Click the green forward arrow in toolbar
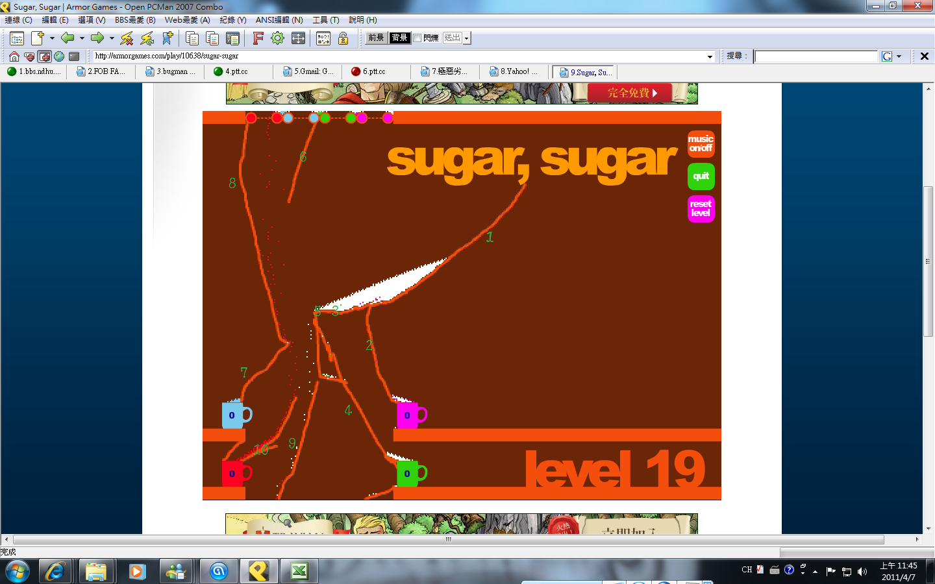Image resolution: width=935 pixels, height=584 pixels. [x=97, y=38]
